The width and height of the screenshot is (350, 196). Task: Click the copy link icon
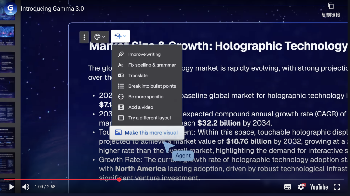click(331, 6)
